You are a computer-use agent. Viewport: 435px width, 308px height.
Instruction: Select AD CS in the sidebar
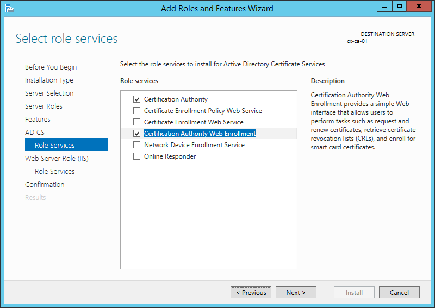pos(35,133)
